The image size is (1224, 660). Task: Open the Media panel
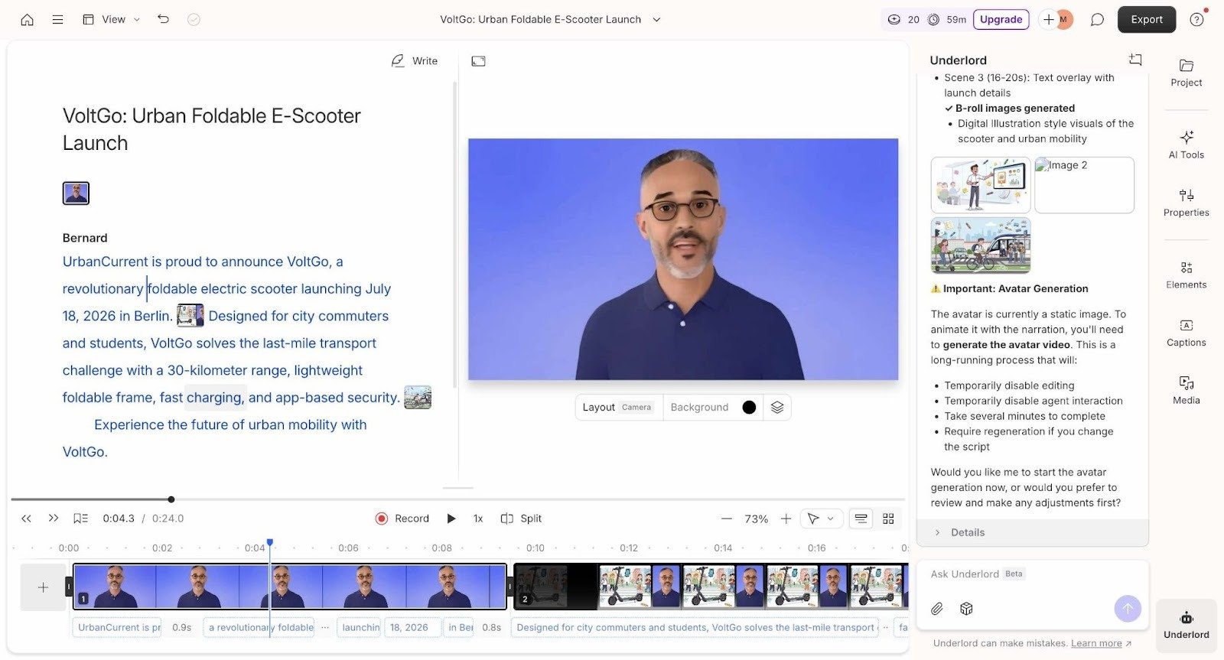pos(1186,390)
